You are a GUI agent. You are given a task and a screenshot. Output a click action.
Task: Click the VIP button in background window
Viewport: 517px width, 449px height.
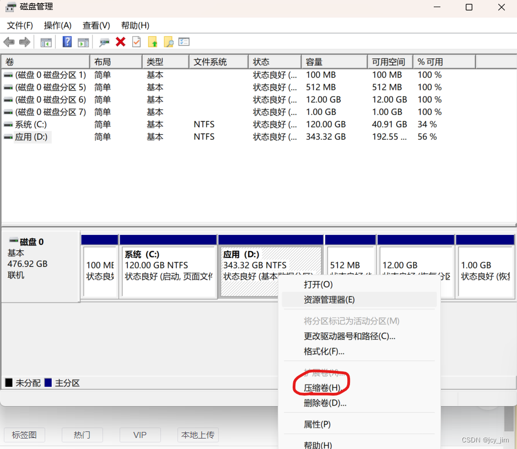point(140,435)
